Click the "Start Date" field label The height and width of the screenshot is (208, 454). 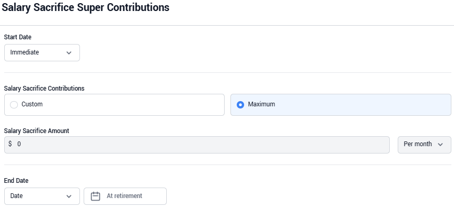click(x=18, y=37)
